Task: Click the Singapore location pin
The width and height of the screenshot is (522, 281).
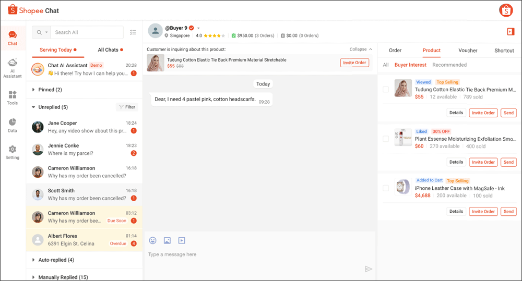Action: (x=167, y=35)
